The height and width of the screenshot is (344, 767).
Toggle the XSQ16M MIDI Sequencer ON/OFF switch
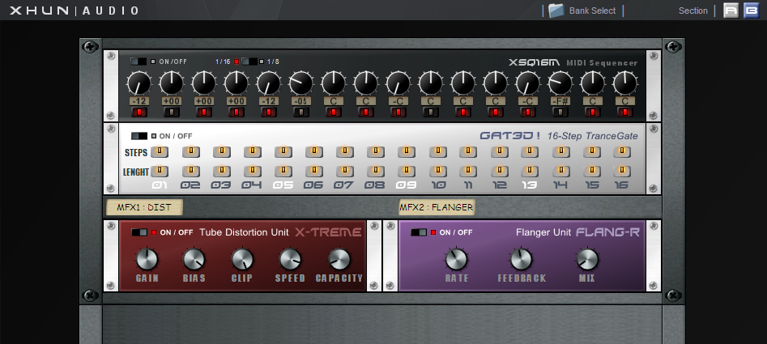point(138,62)
